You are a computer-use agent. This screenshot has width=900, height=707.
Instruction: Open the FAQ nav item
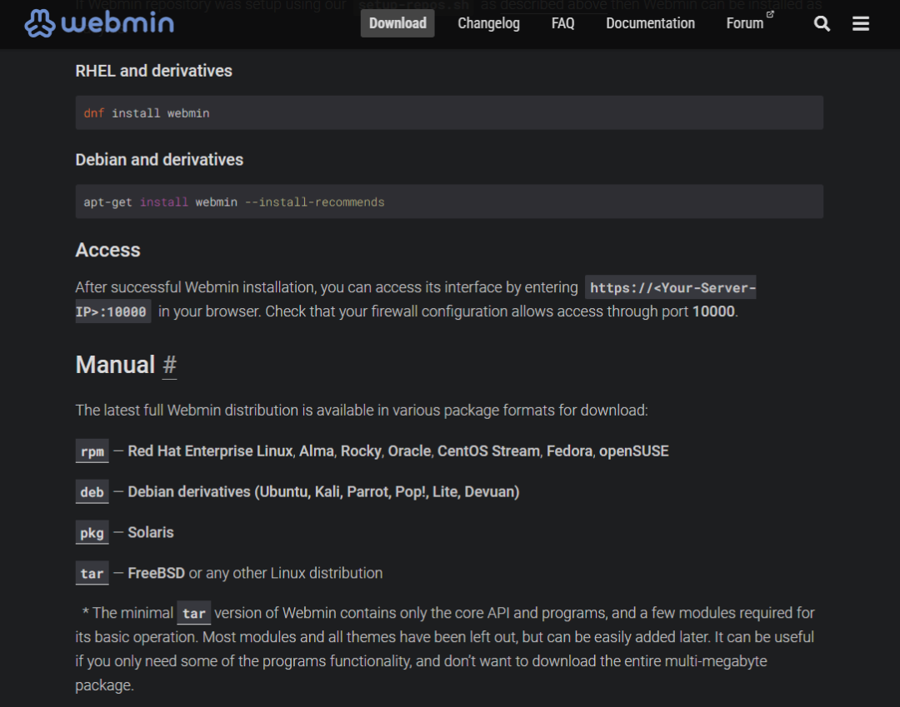pos(562,23)
